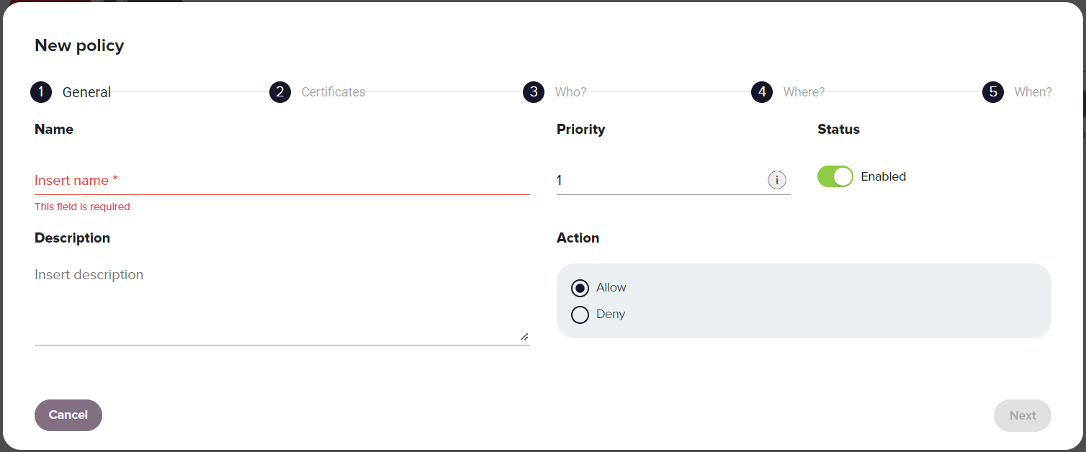The height and width of the screenshot is (452, 1086).
Task: Click the Priority info icon
Action: pos(777,180)
